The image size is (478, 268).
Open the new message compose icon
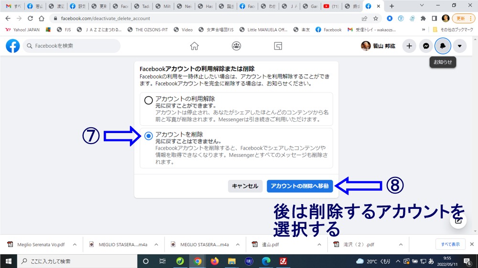[458, 220]
